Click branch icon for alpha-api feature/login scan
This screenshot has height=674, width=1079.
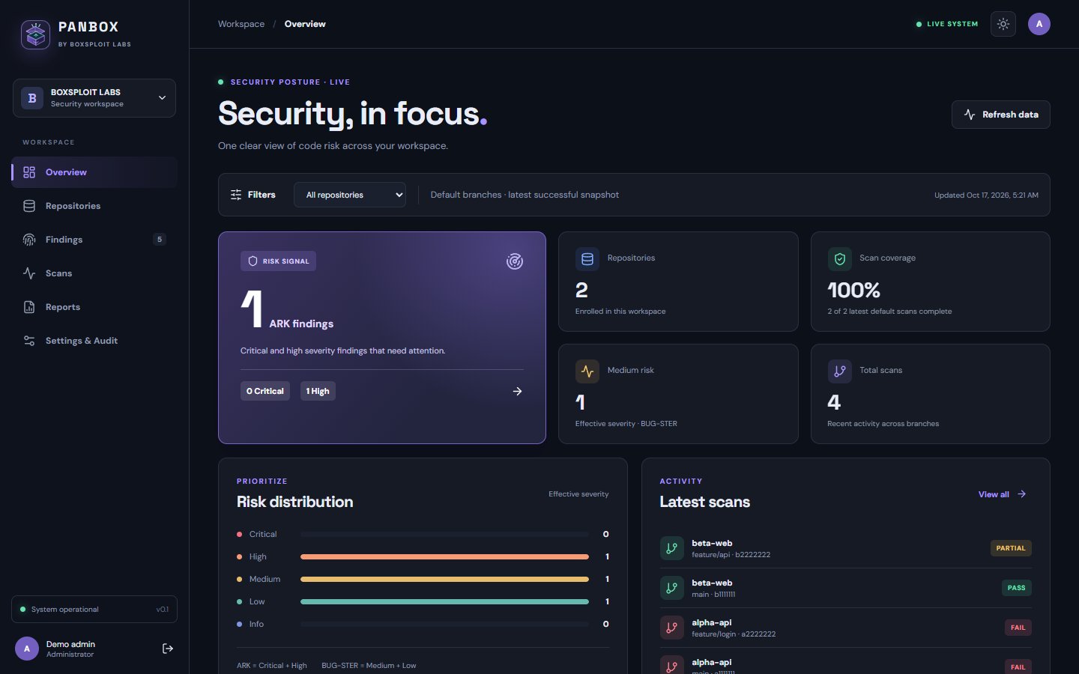672,628
